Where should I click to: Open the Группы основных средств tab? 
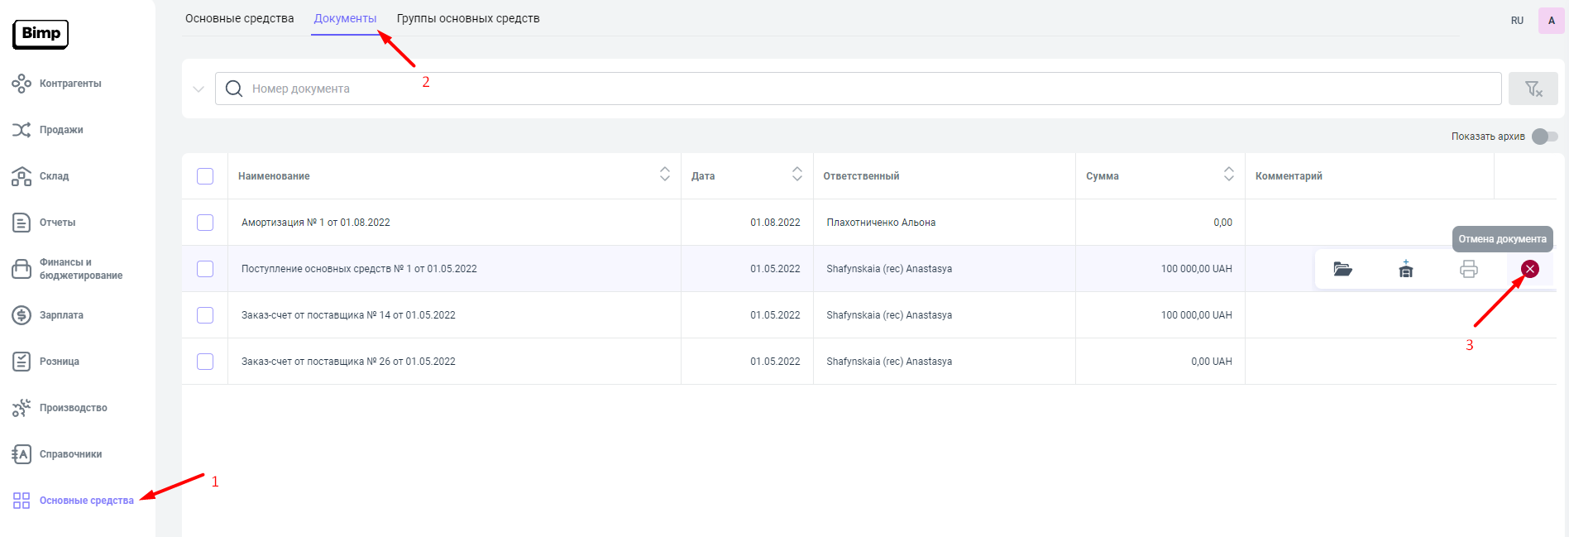coord(467,18)
